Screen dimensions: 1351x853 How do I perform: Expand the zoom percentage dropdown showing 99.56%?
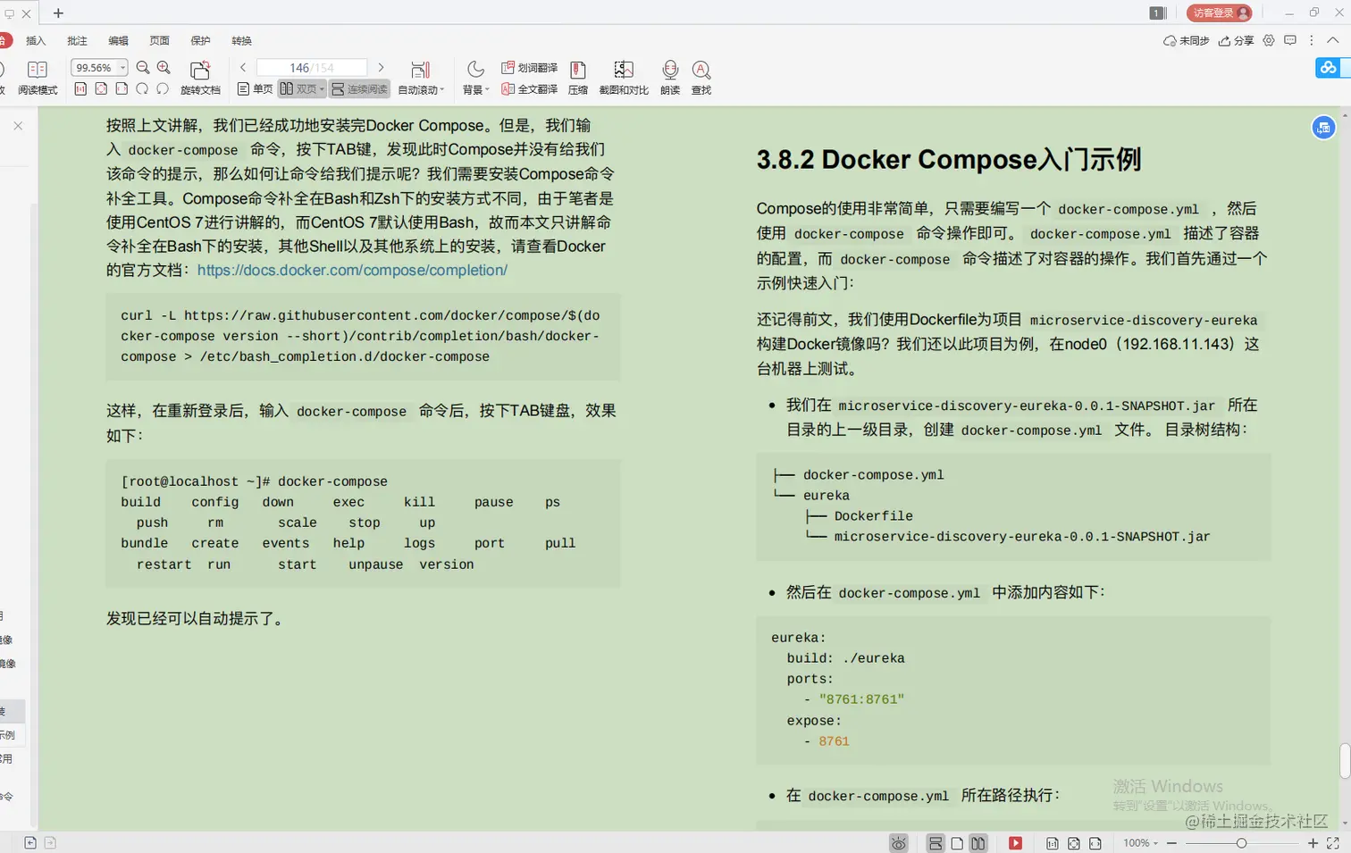[121, 67]
